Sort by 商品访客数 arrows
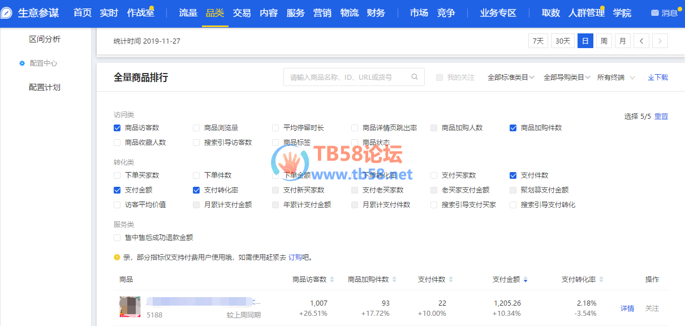Screen dimensions: 685x326 tap(332, 280)
